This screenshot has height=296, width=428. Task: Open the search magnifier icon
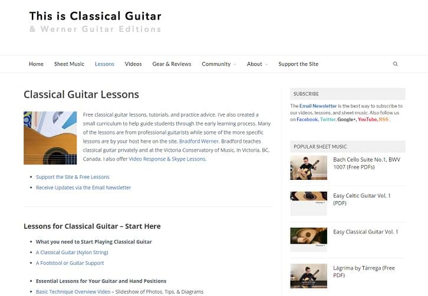pos(395,64)
